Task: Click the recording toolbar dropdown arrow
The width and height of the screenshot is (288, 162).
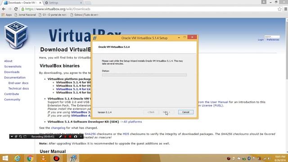Action: pos(12,137)
